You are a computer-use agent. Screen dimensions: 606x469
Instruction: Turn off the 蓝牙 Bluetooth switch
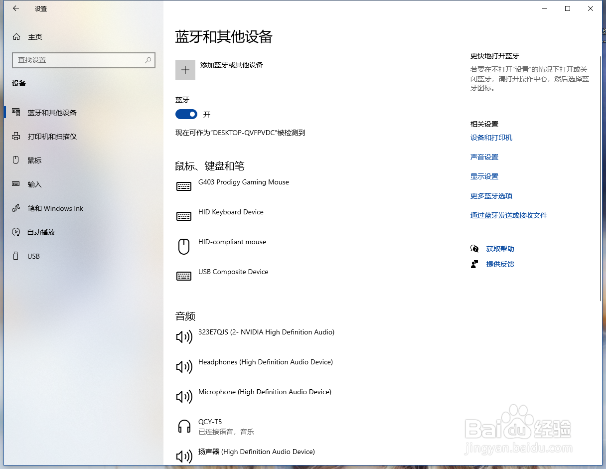pos(186,114)
